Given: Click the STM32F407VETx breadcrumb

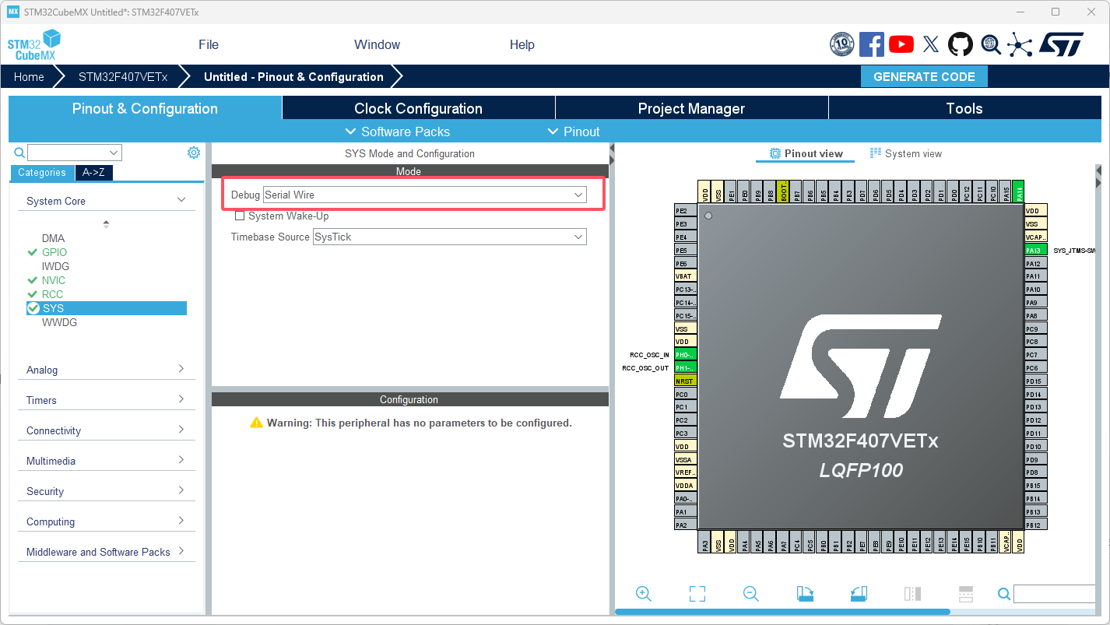Looking at the screenshot, I should [x=123, y=76].
